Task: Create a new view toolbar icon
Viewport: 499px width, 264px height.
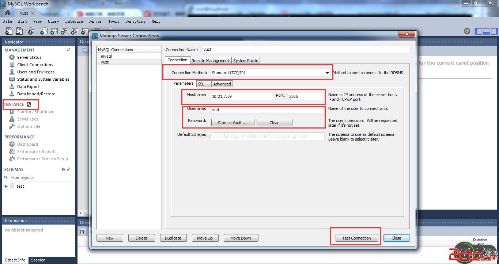Action: (64, 31)
